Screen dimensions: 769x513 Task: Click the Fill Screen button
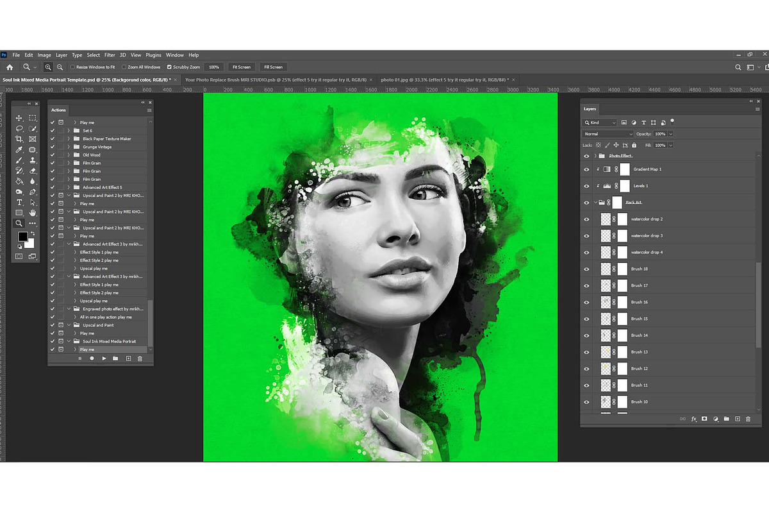(x=272, y=67)
